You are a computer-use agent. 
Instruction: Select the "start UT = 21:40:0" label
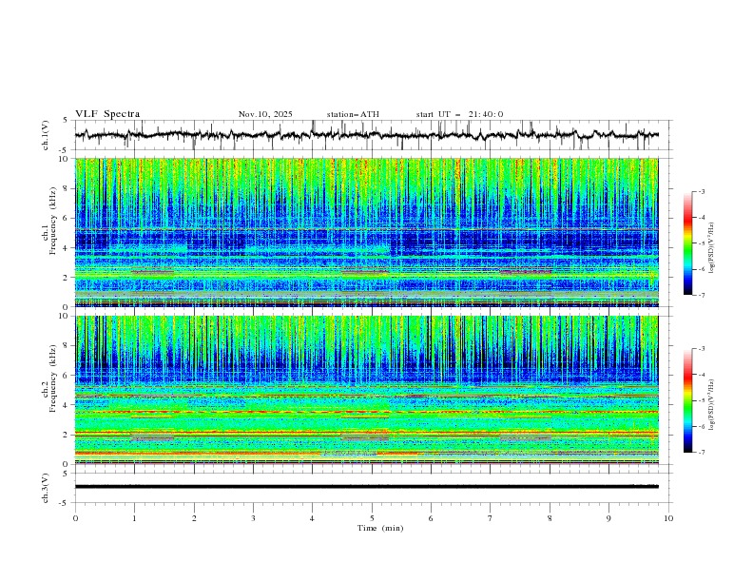coord(459,114)
